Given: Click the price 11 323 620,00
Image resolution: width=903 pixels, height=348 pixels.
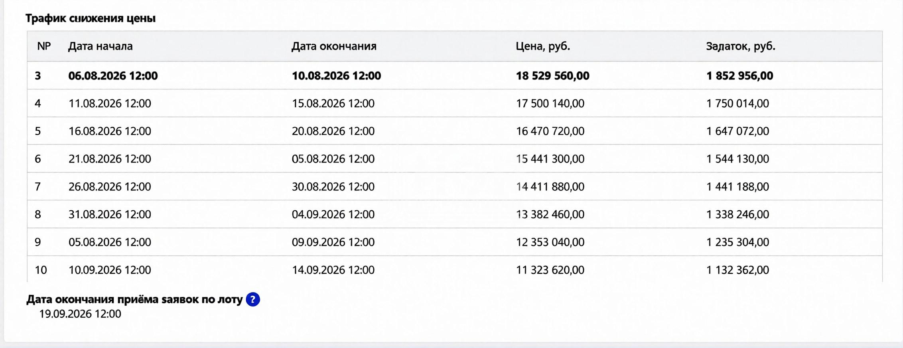Looking at the screenshot, I should (550, 270).
